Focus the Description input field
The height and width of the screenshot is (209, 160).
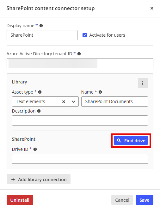tap(80, 120)
